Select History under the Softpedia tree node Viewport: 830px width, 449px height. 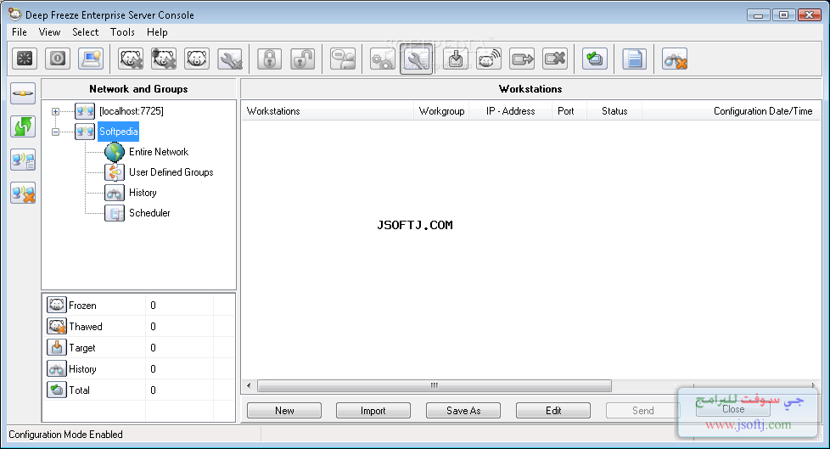[x=143, y=193]
